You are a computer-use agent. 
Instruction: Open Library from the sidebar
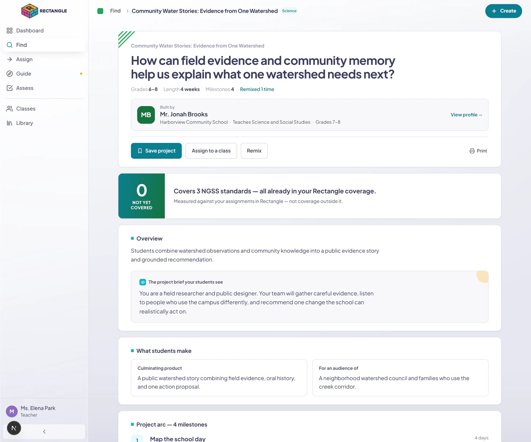click(x=44, y=123)
